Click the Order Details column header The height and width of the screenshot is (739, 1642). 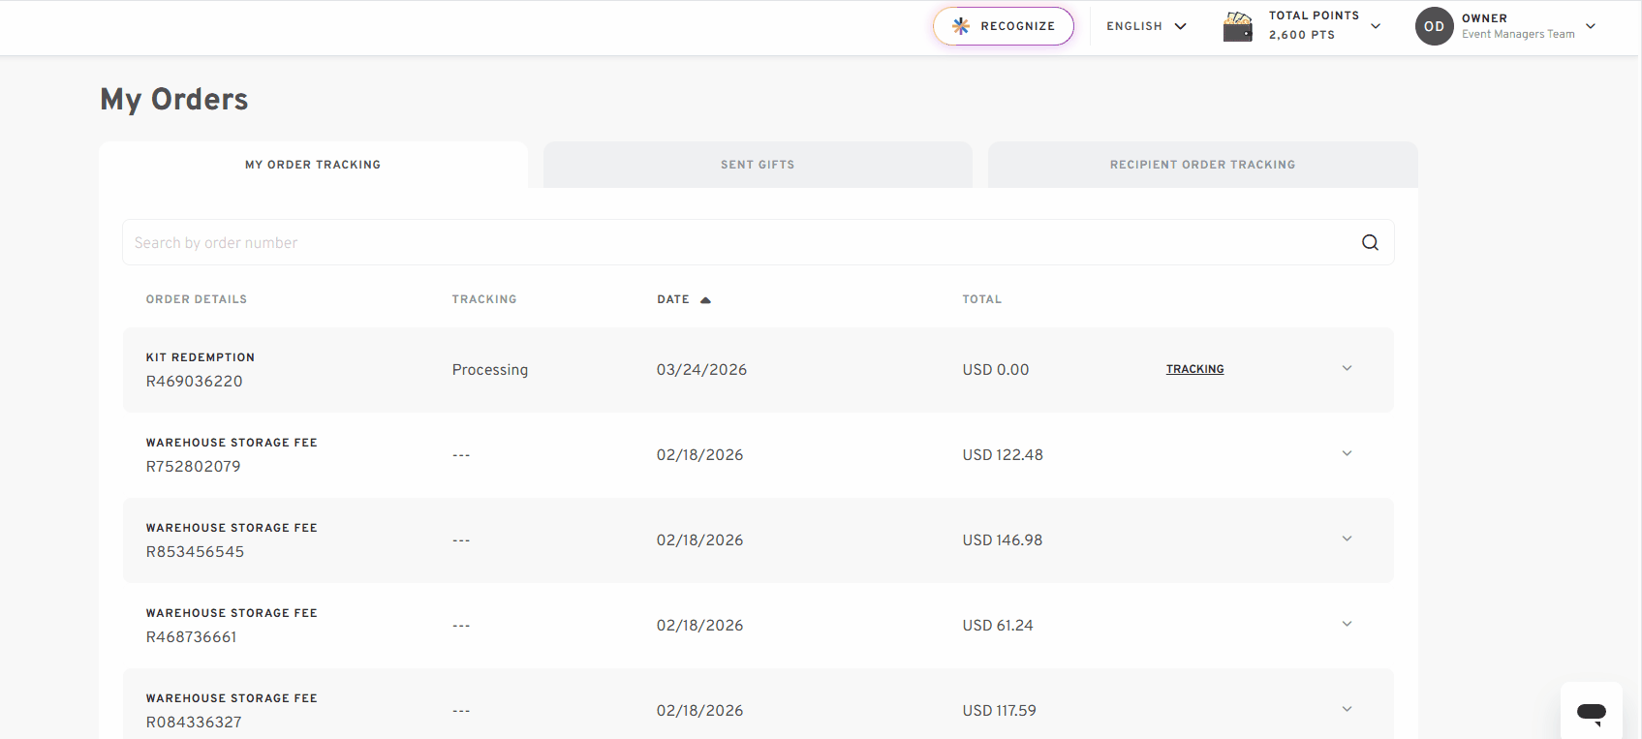[x=197, y=299]
